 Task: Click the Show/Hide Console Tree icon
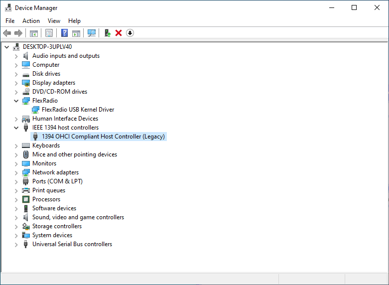click(34, 33)
